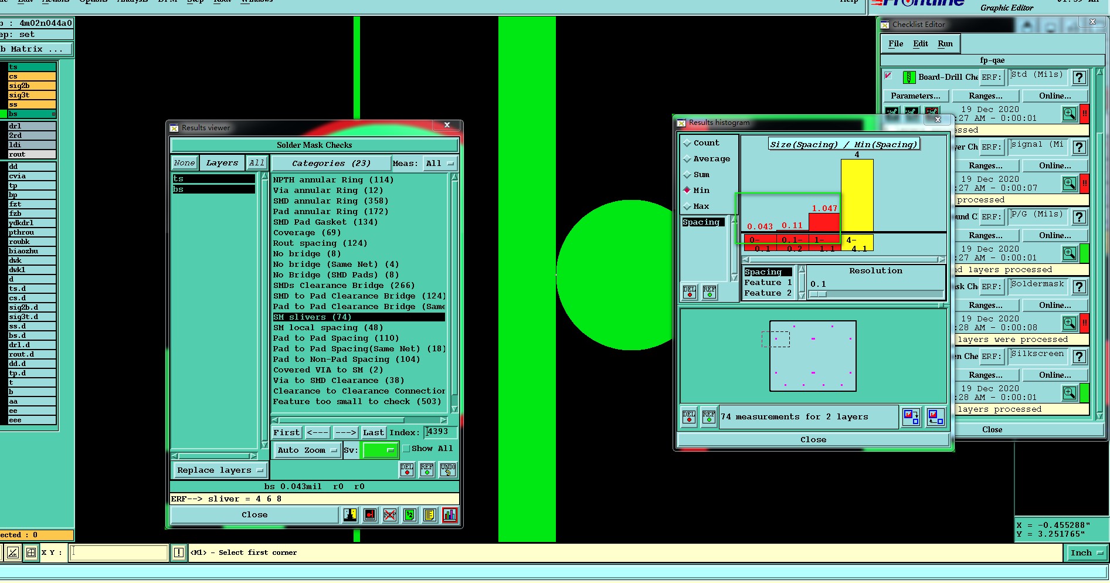Click the help icon for Board-Drill Checks

pos(1080,77)
